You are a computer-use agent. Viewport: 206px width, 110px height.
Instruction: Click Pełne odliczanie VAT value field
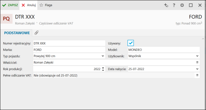point(114,75)
